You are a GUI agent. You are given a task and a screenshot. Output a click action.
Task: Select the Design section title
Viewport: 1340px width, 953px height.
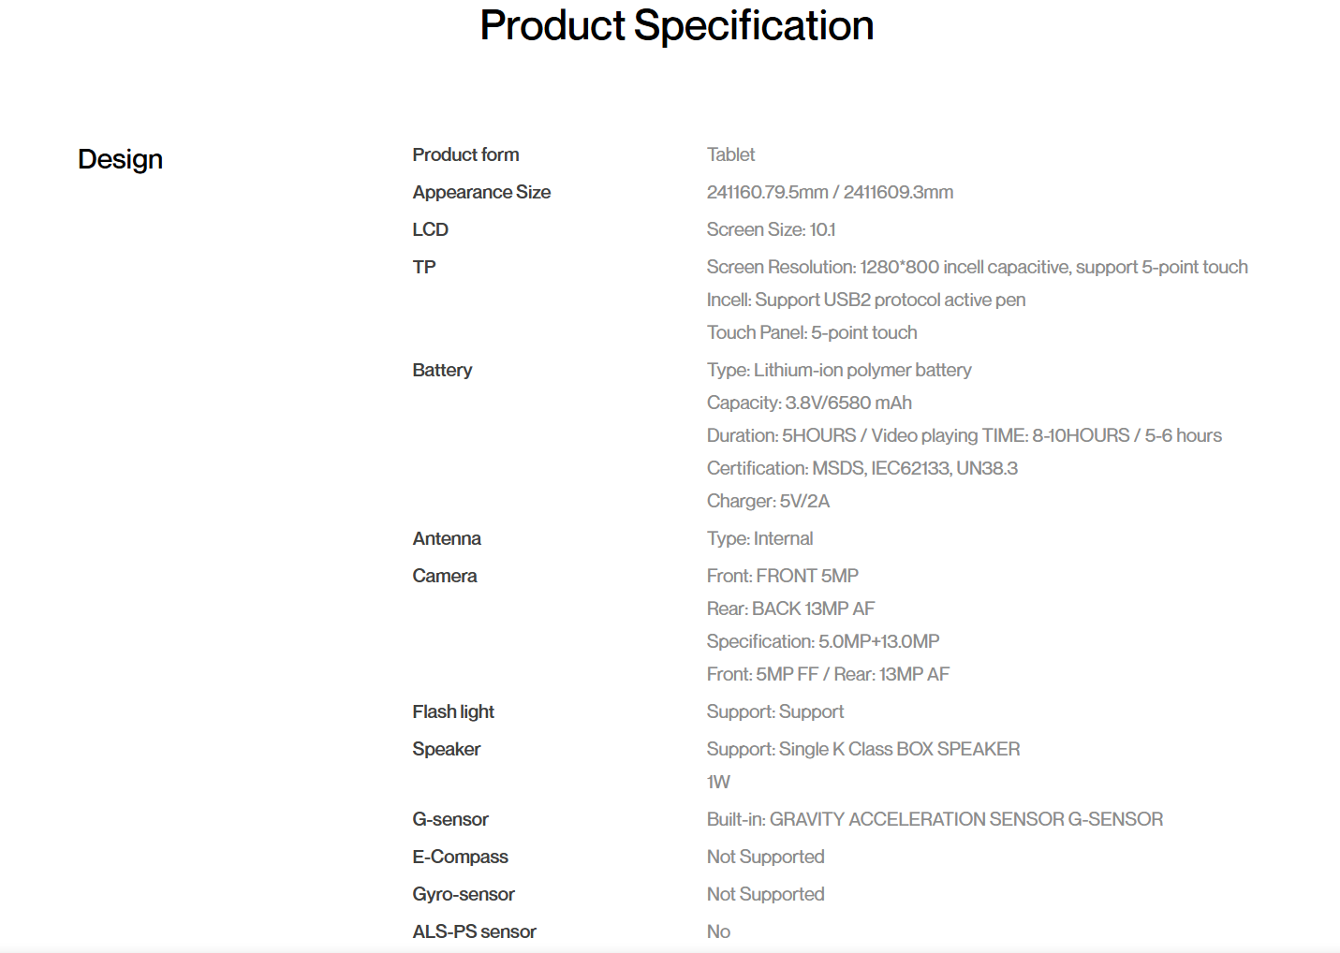tap(120, 159)
